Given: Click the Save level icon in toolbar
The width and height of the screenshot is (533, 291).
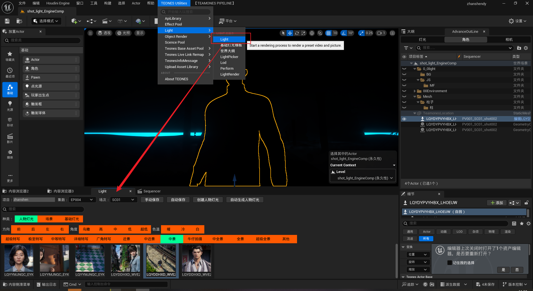Looking at the screenshot, I should point(7,21).
